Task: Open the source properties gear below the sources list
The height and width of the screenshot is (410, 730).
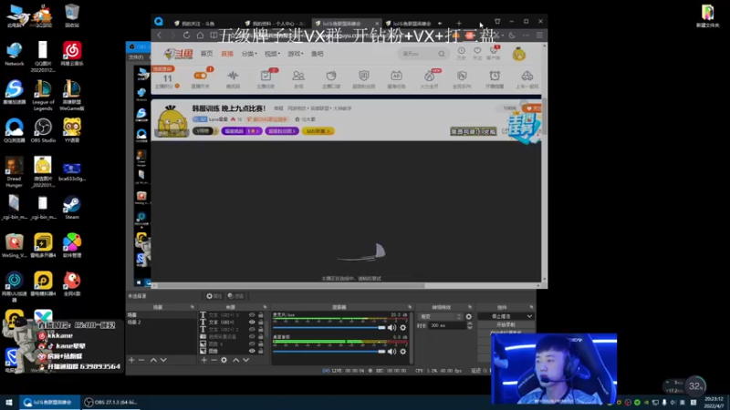Action: tap(224, 360)
